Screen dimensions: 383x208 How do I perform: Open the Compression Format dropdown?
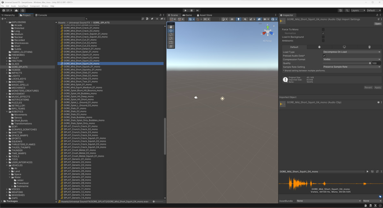pos(352,59)
